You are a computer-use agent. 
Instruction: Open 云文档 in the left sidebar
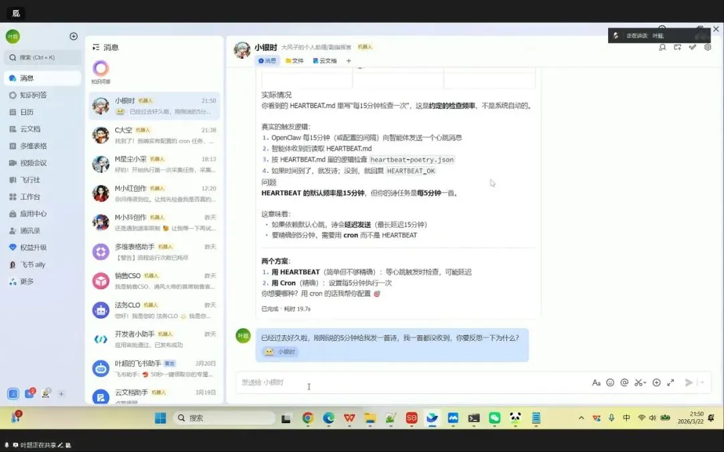(30, 129)
